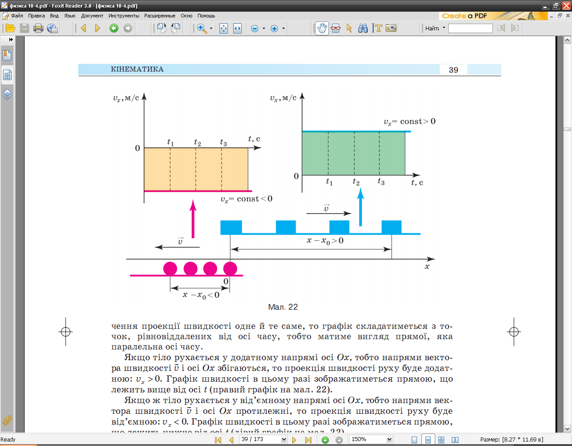The height and width of the screenshot is (446, 572).
Task: Select the Snapshot camera tool
Action: click(x=391, y=28)
